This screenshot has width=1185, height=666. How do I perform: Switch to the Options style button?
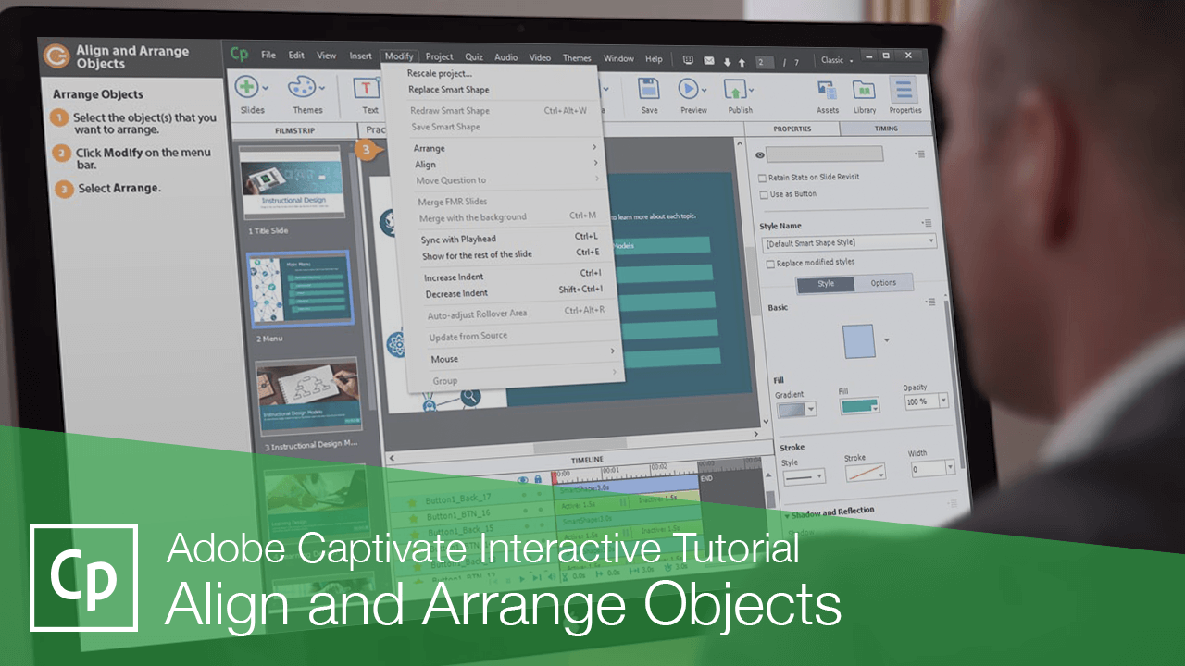pyautogui.click(x=884, y=282)
